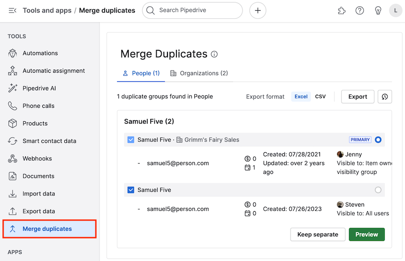Viewport: 405px width, 261px height.
Task: Click the Samuel Five name in Steven's record
Action: pos(154,190)
